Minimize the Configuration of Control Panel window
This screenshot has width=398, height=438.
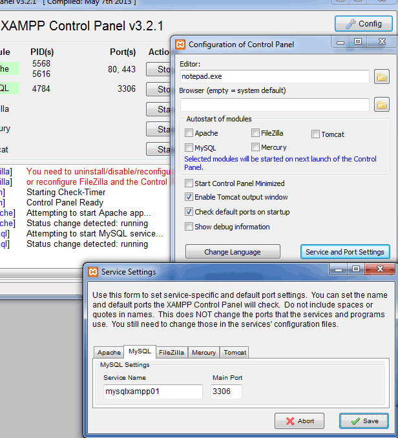click(340, 42)
